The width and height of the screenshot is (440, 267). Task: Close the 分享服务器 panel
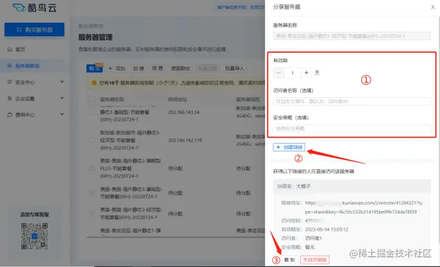point(433,7)
